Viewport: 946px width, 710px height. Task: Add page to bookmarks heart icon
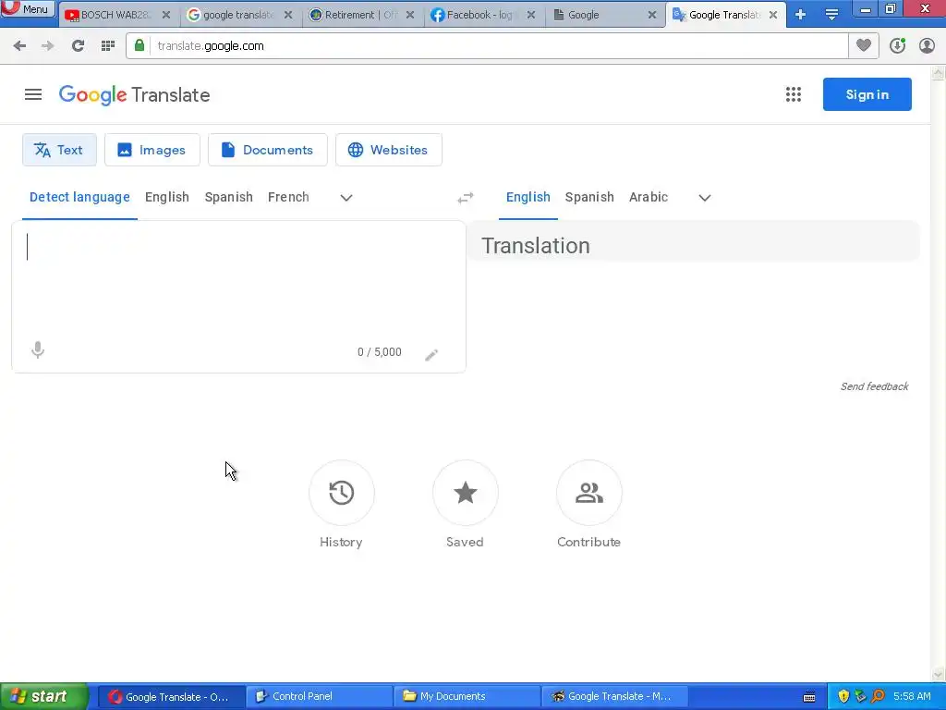(864, 46)
